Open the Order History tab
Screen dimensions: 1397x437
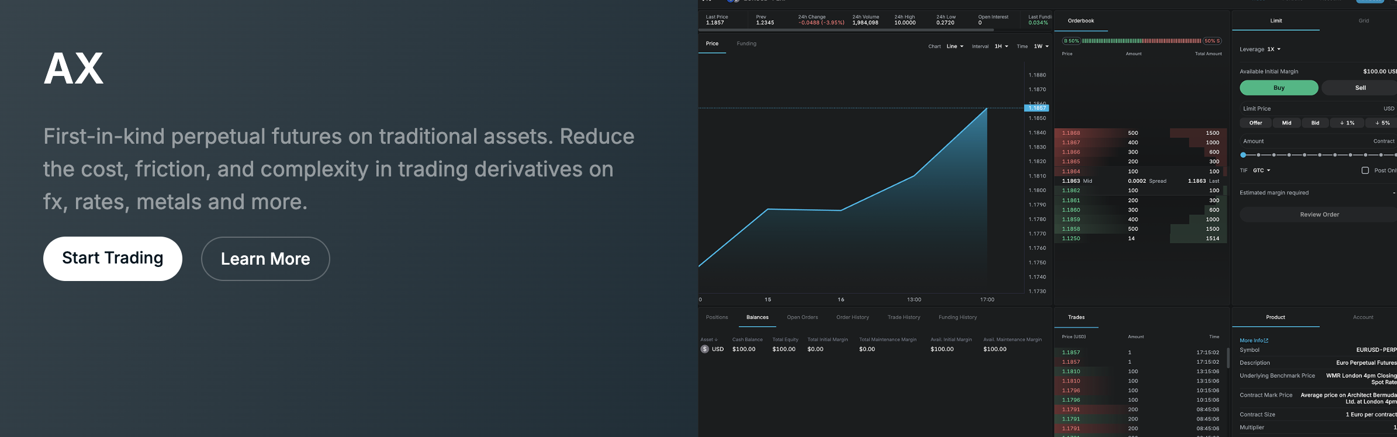pos(852,317)
